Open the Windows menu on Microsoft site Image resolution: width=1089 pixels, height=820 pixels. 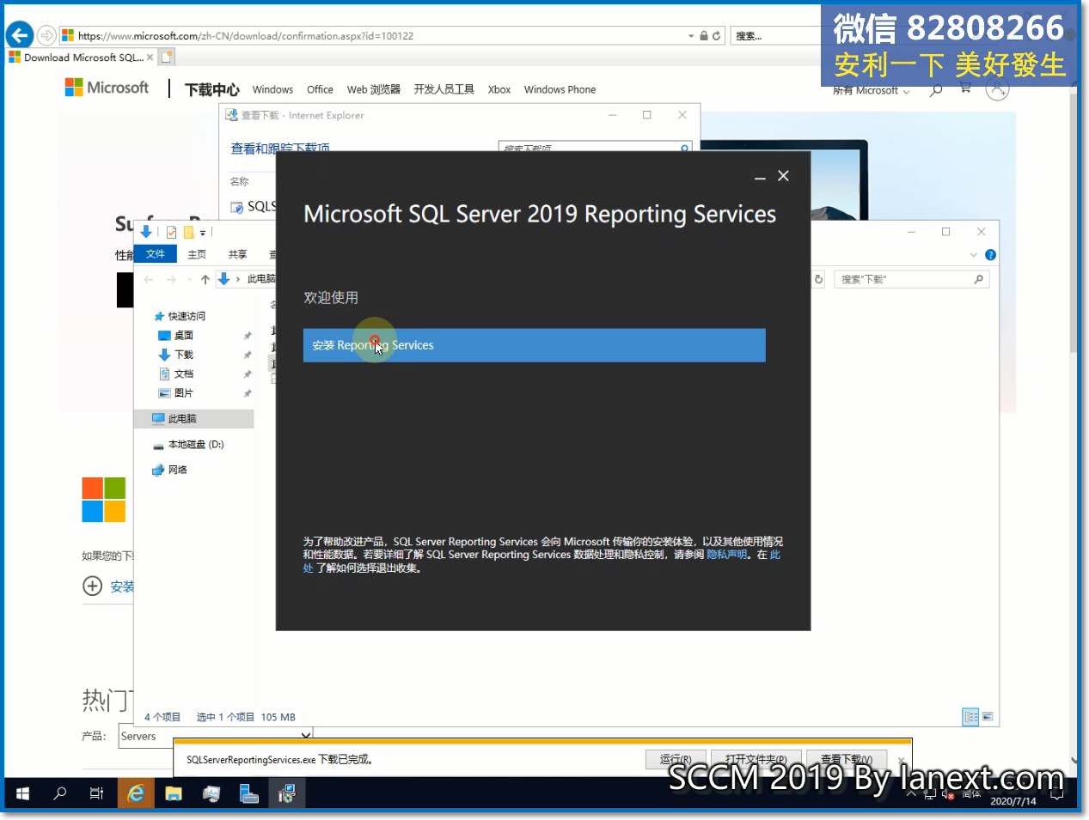point(272,89)
